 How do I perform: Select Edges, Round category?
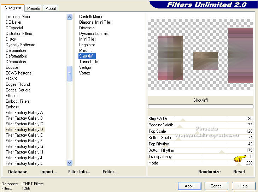tap(18, 84)
